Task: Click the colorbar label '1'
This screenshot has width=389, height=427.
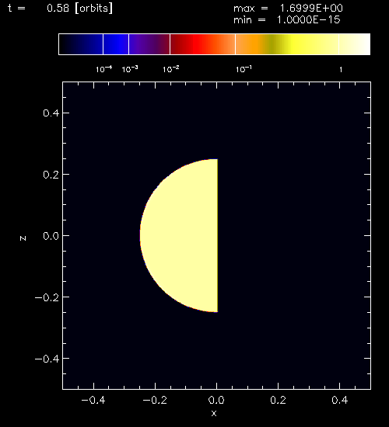Action: 341,70
